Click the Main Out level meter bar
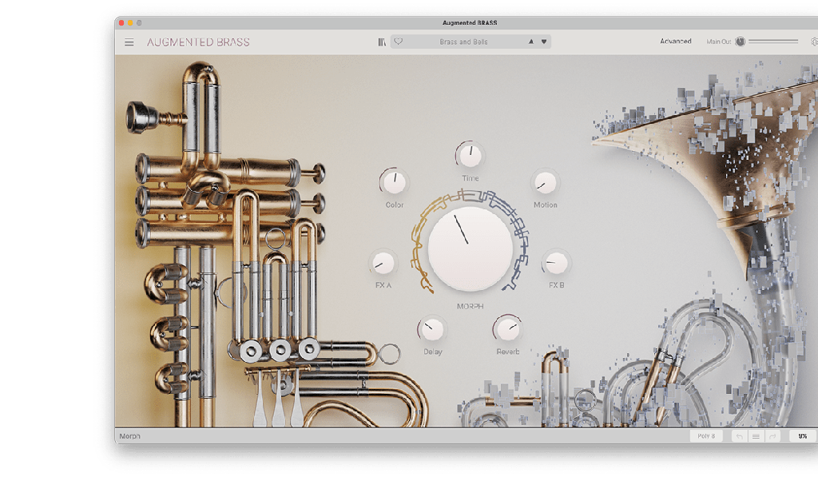 773,42
